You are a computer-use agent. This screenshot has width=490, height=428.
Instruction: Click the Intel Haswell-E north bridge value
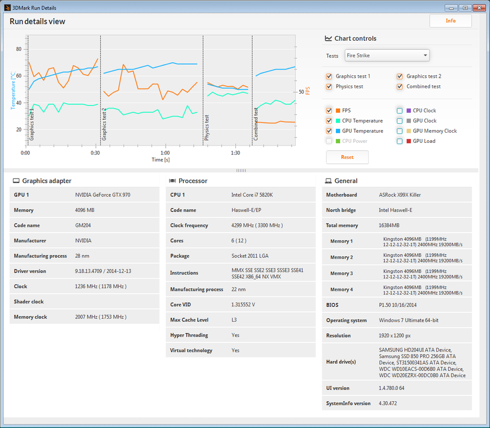tap(395, 210)
